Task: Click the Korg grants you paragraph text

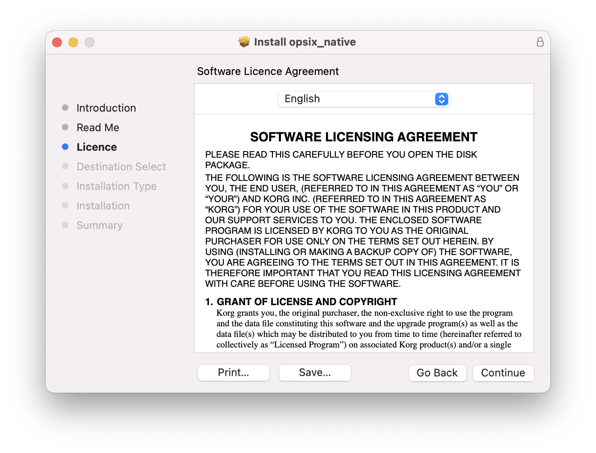Action: pos(369,329)
